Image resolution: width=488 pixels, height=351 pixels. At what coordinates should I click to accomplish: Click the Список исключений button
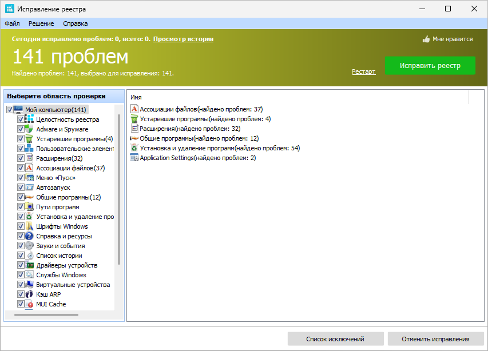pyautogui.click(x=335, y=338)
